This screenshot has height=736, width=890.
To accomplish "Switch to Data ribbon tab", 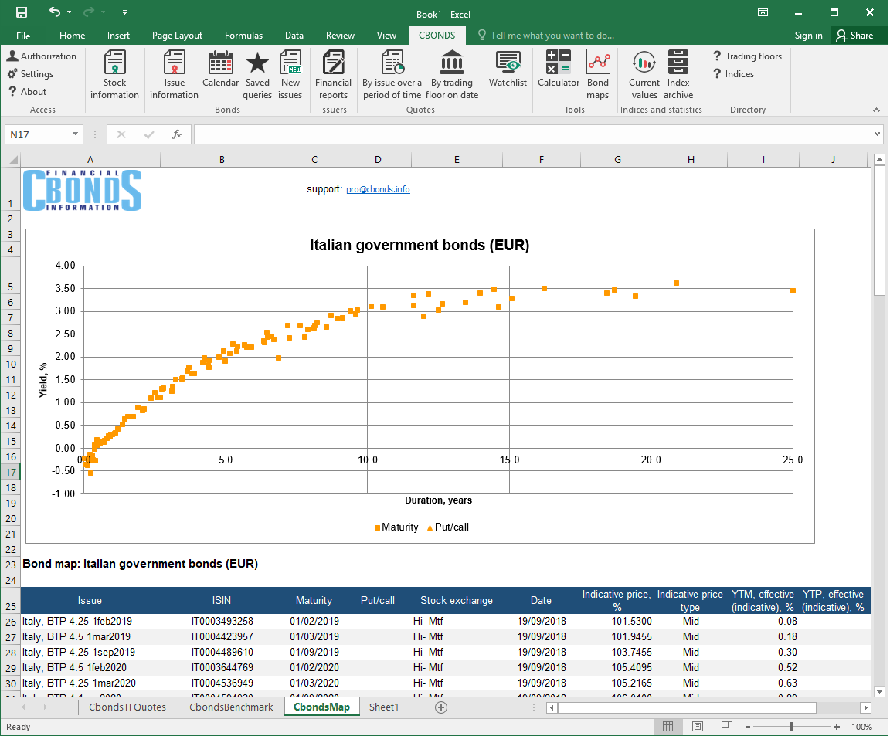I will 294,36.
